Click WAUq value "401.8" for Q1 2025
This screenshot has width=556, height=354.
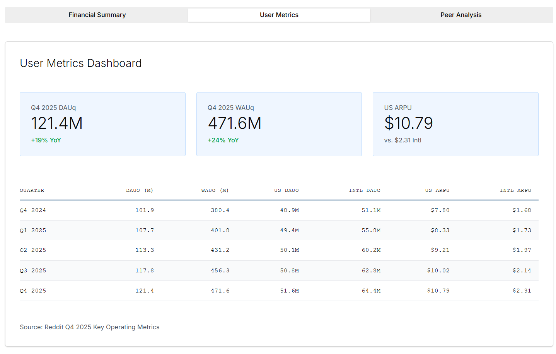[x=220, y=231]
